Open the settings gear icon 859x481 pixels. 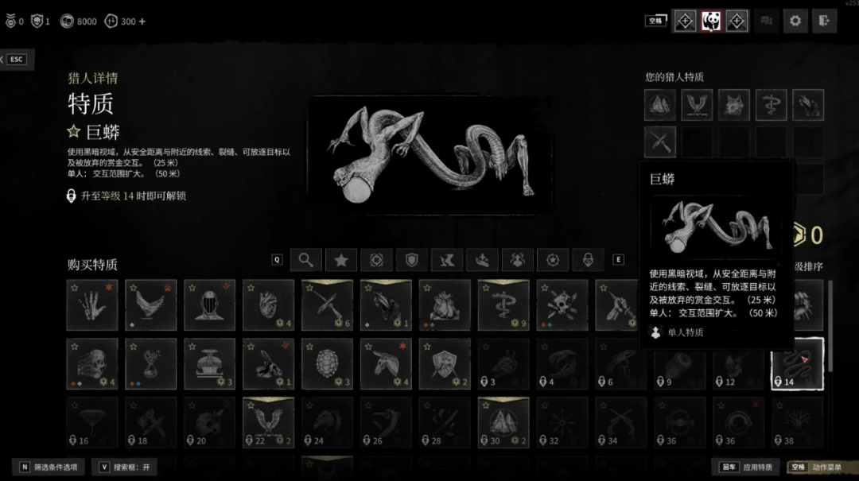[795, 21]
